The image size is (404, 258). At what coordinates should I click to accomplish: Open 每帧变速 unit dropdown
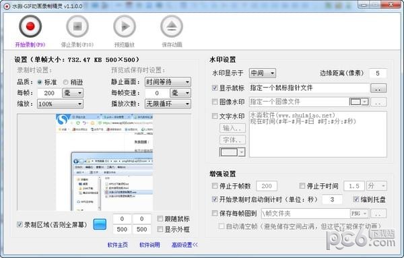click(180, 93)
